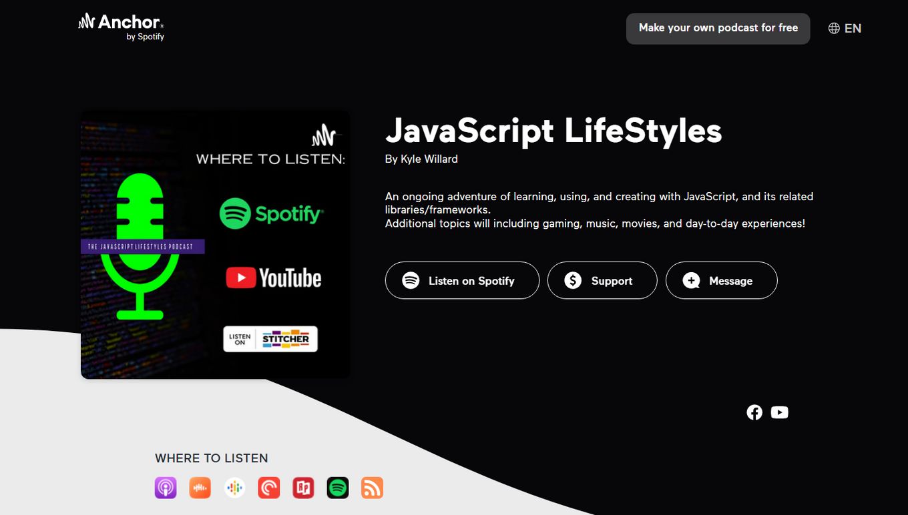Open the YouTube social icon
This screenshot has width=908, height=515.
tap(779, 412)
